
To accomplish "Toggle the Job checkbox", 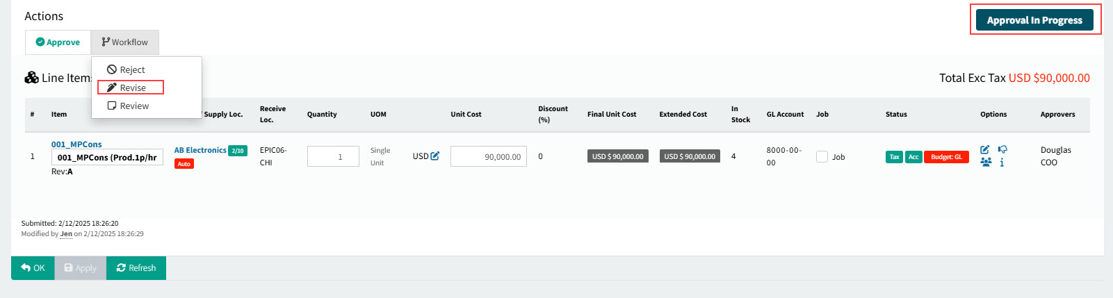I will (822, 157).
